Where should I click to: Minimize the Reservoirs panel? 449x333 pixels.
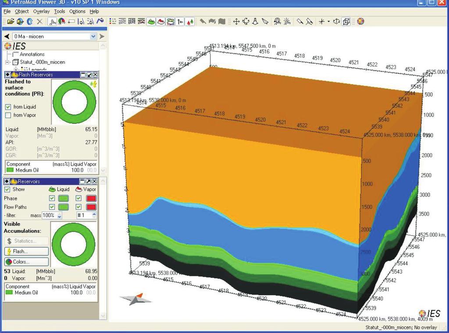(82, 181)
